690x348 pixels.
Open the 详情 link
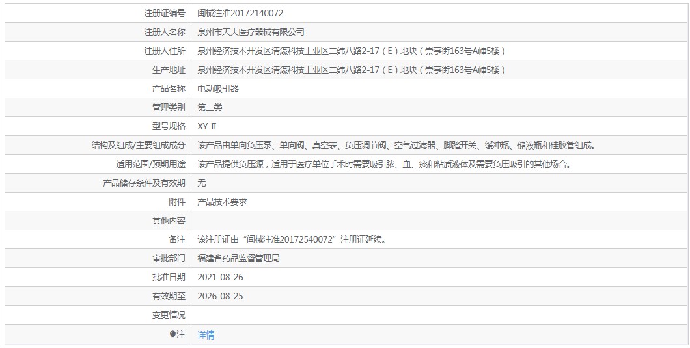click(206, 335)
